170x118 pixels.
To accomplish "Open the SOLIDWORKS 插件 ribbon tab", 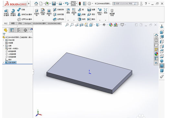I will (39, 23).
